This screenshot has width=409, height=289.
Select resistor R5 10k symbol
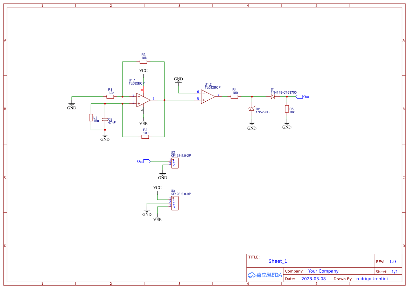click(287, 109)
